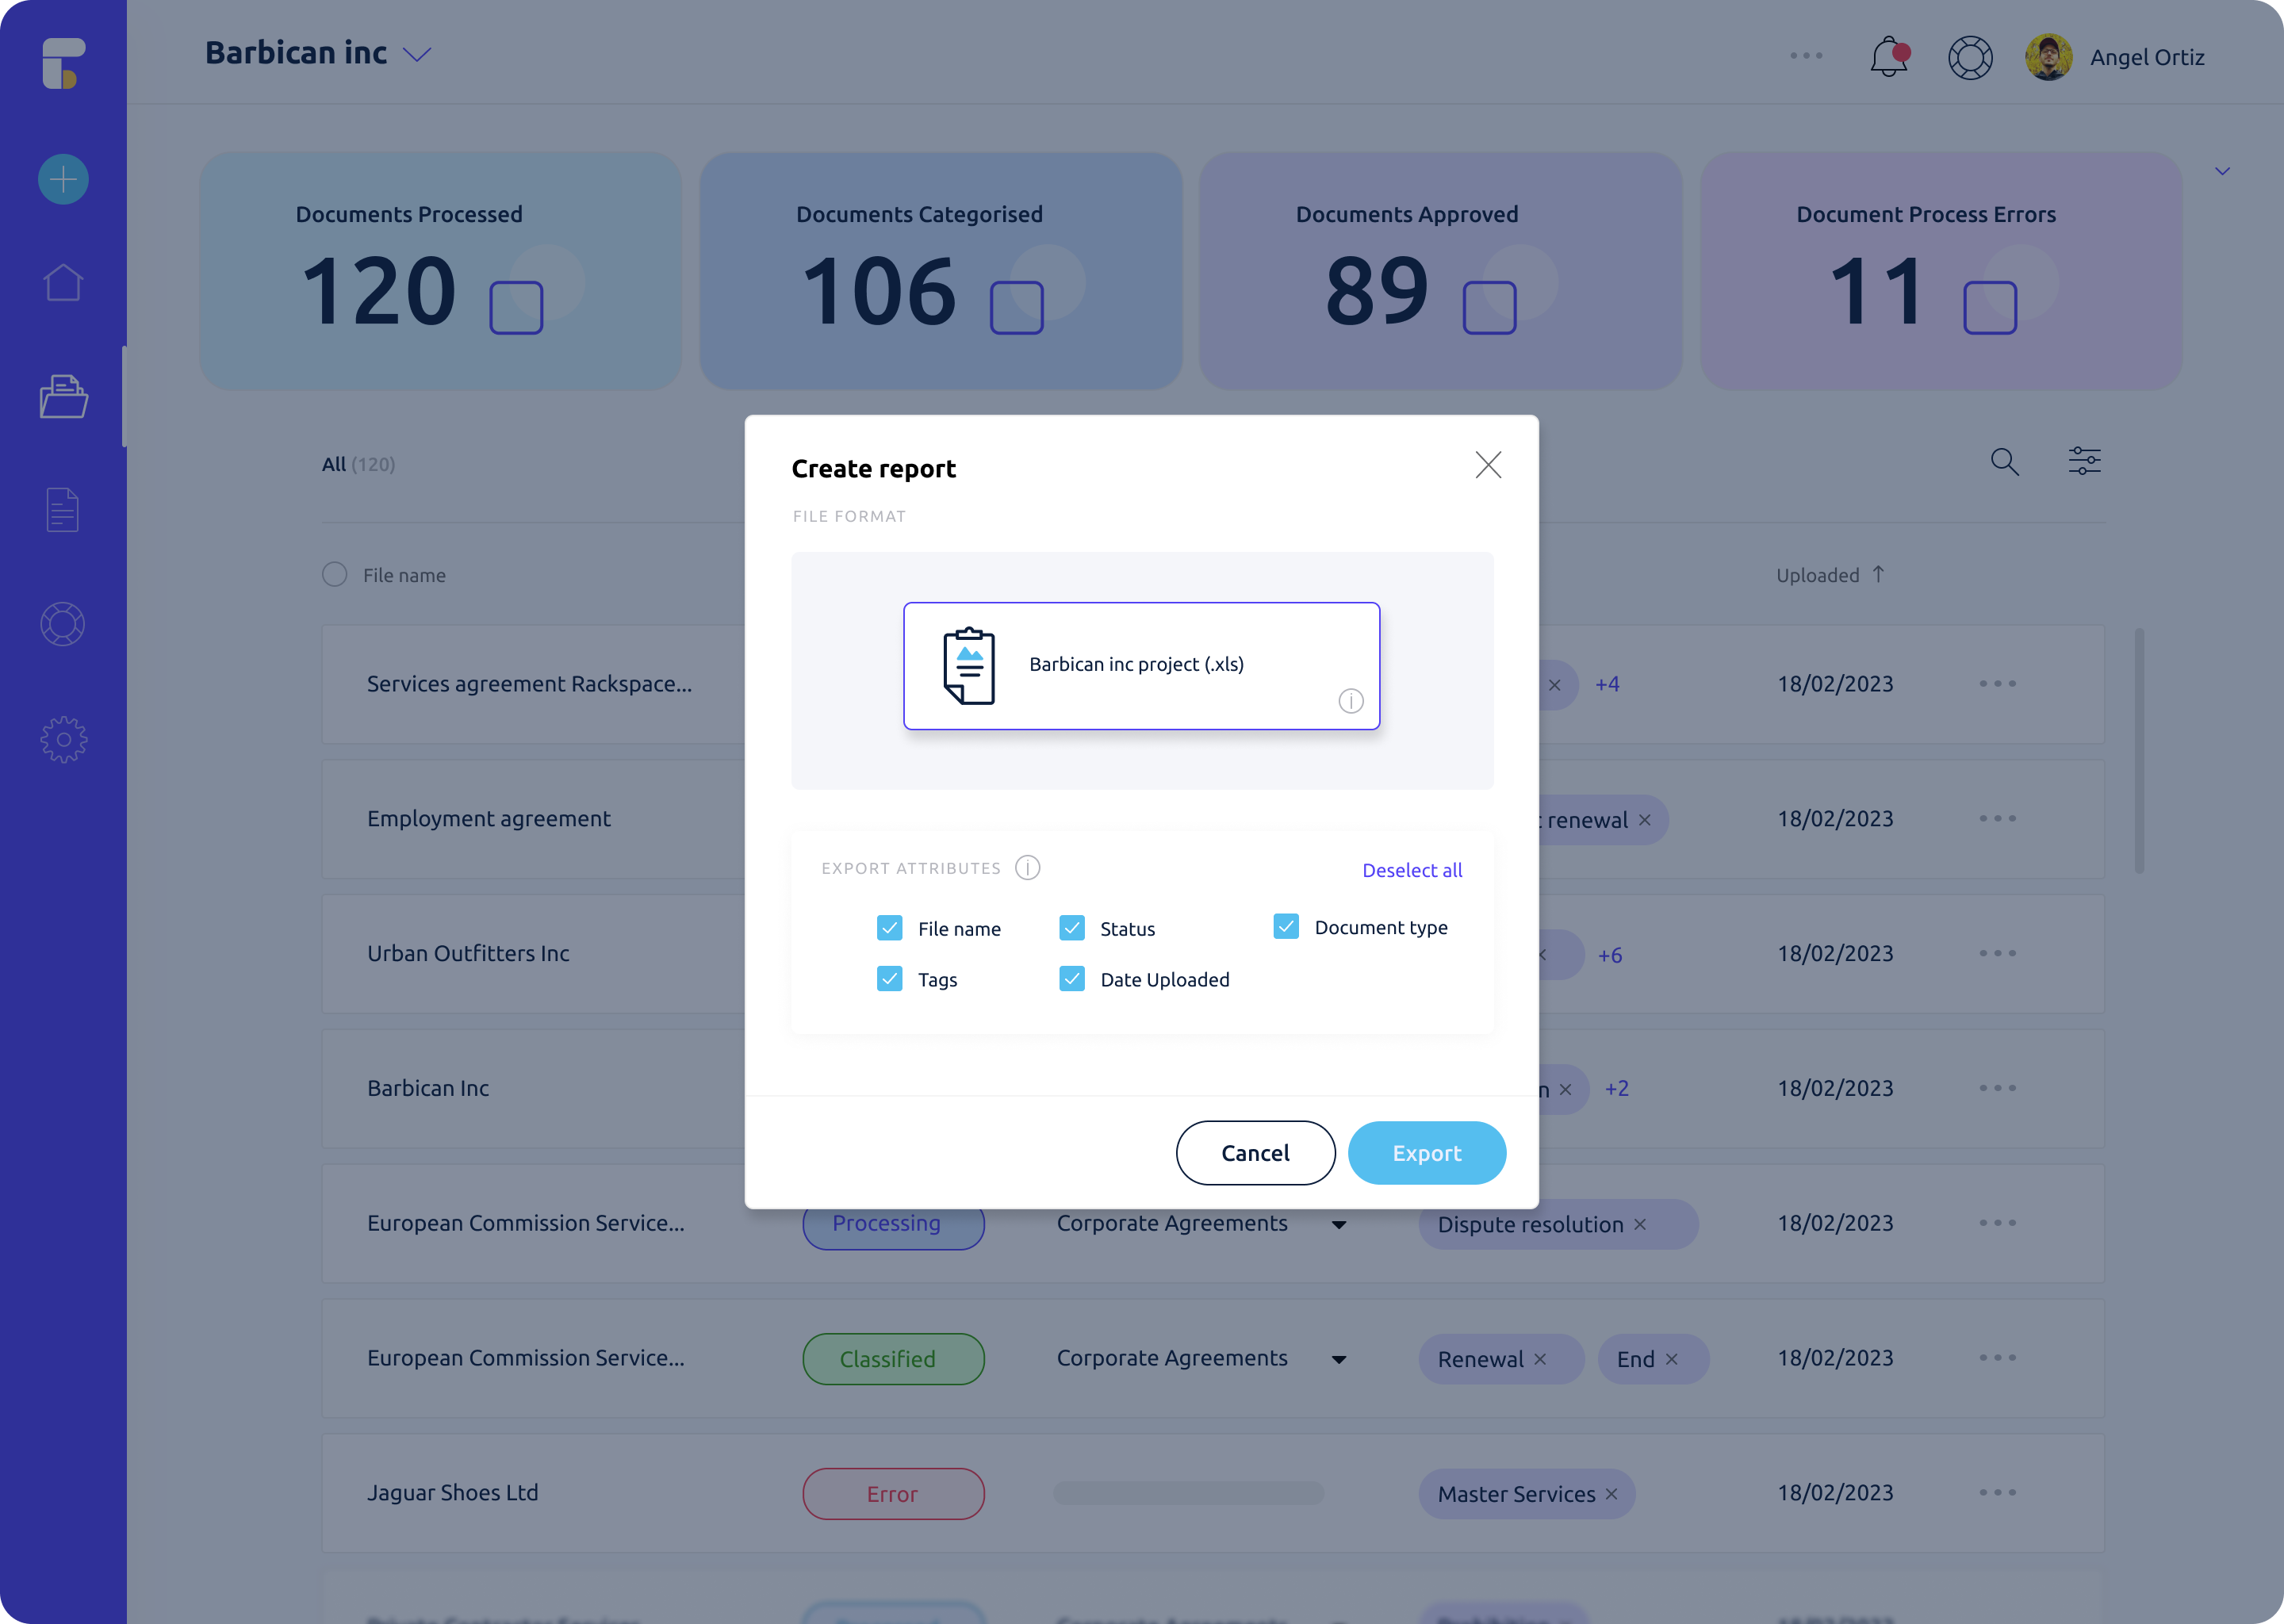Open the document page icon in sidebar
Image resolution: width=2284 pixels, height=1624 pixels.
click(63, 510)
